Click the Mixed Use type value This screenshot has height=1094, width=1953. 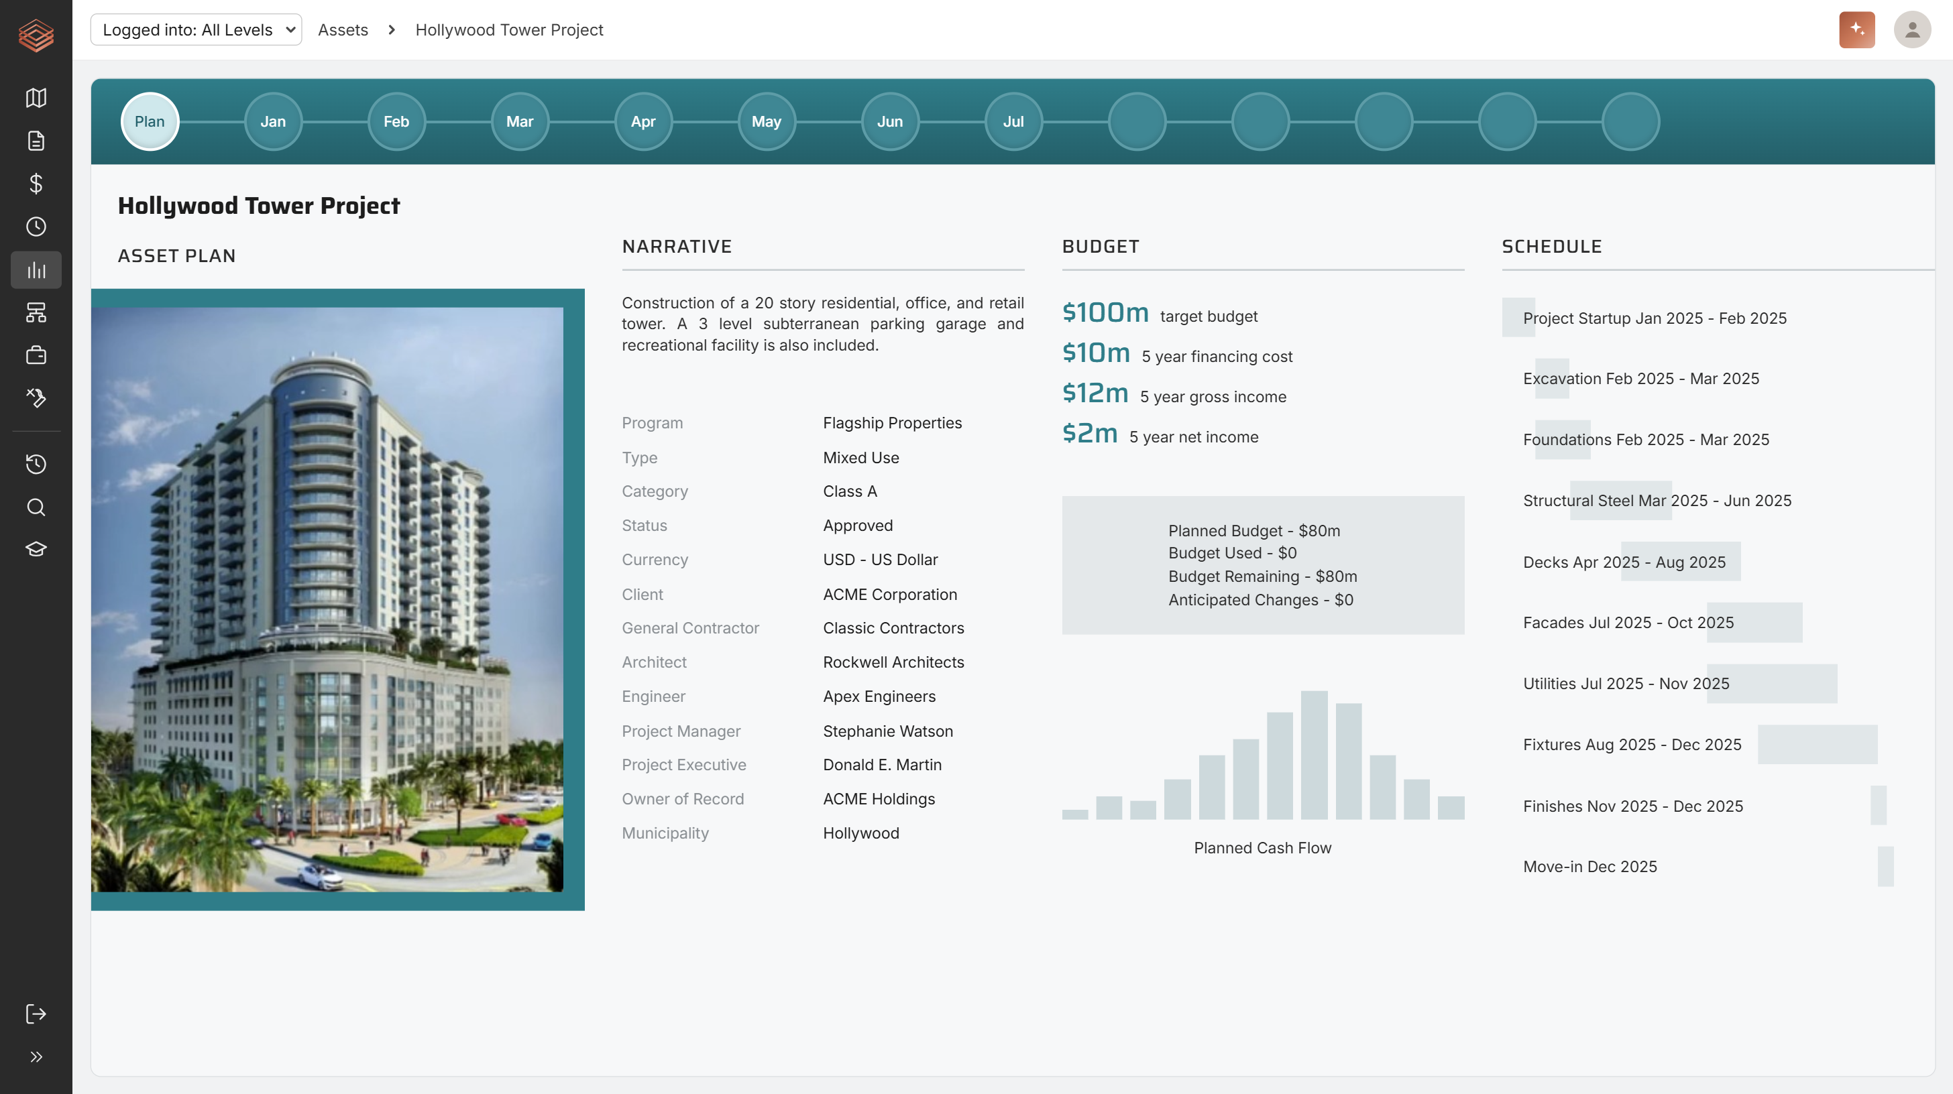[860, 458]
